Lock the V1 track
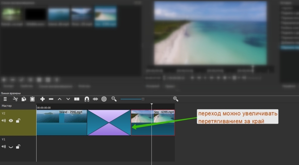Viewport: 299px width, 165px height. (x=18, y=147)
